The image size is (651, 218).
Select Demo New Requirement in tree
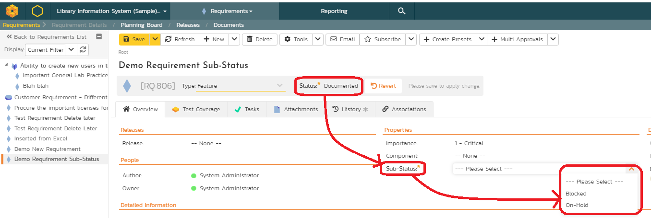(48, 149)
